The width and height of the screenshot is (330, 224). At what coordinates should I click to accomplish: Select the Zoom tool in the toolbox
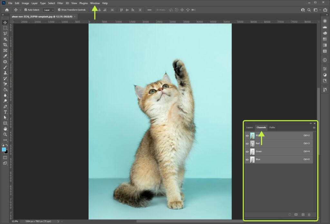[5, 134]
